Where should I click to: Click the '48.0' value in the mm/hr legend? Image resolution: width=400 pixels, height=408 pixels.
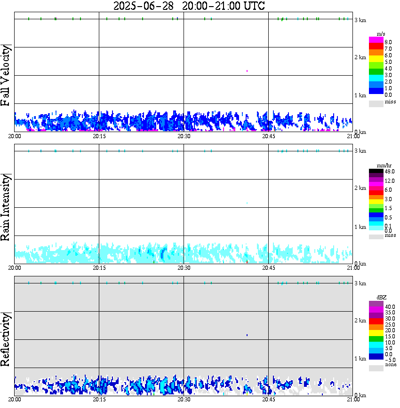(x=390, y=172)
